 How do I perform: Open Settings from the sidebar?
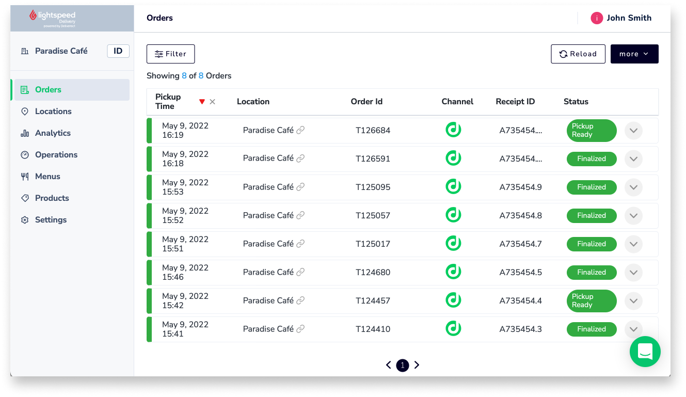[51, 220]
